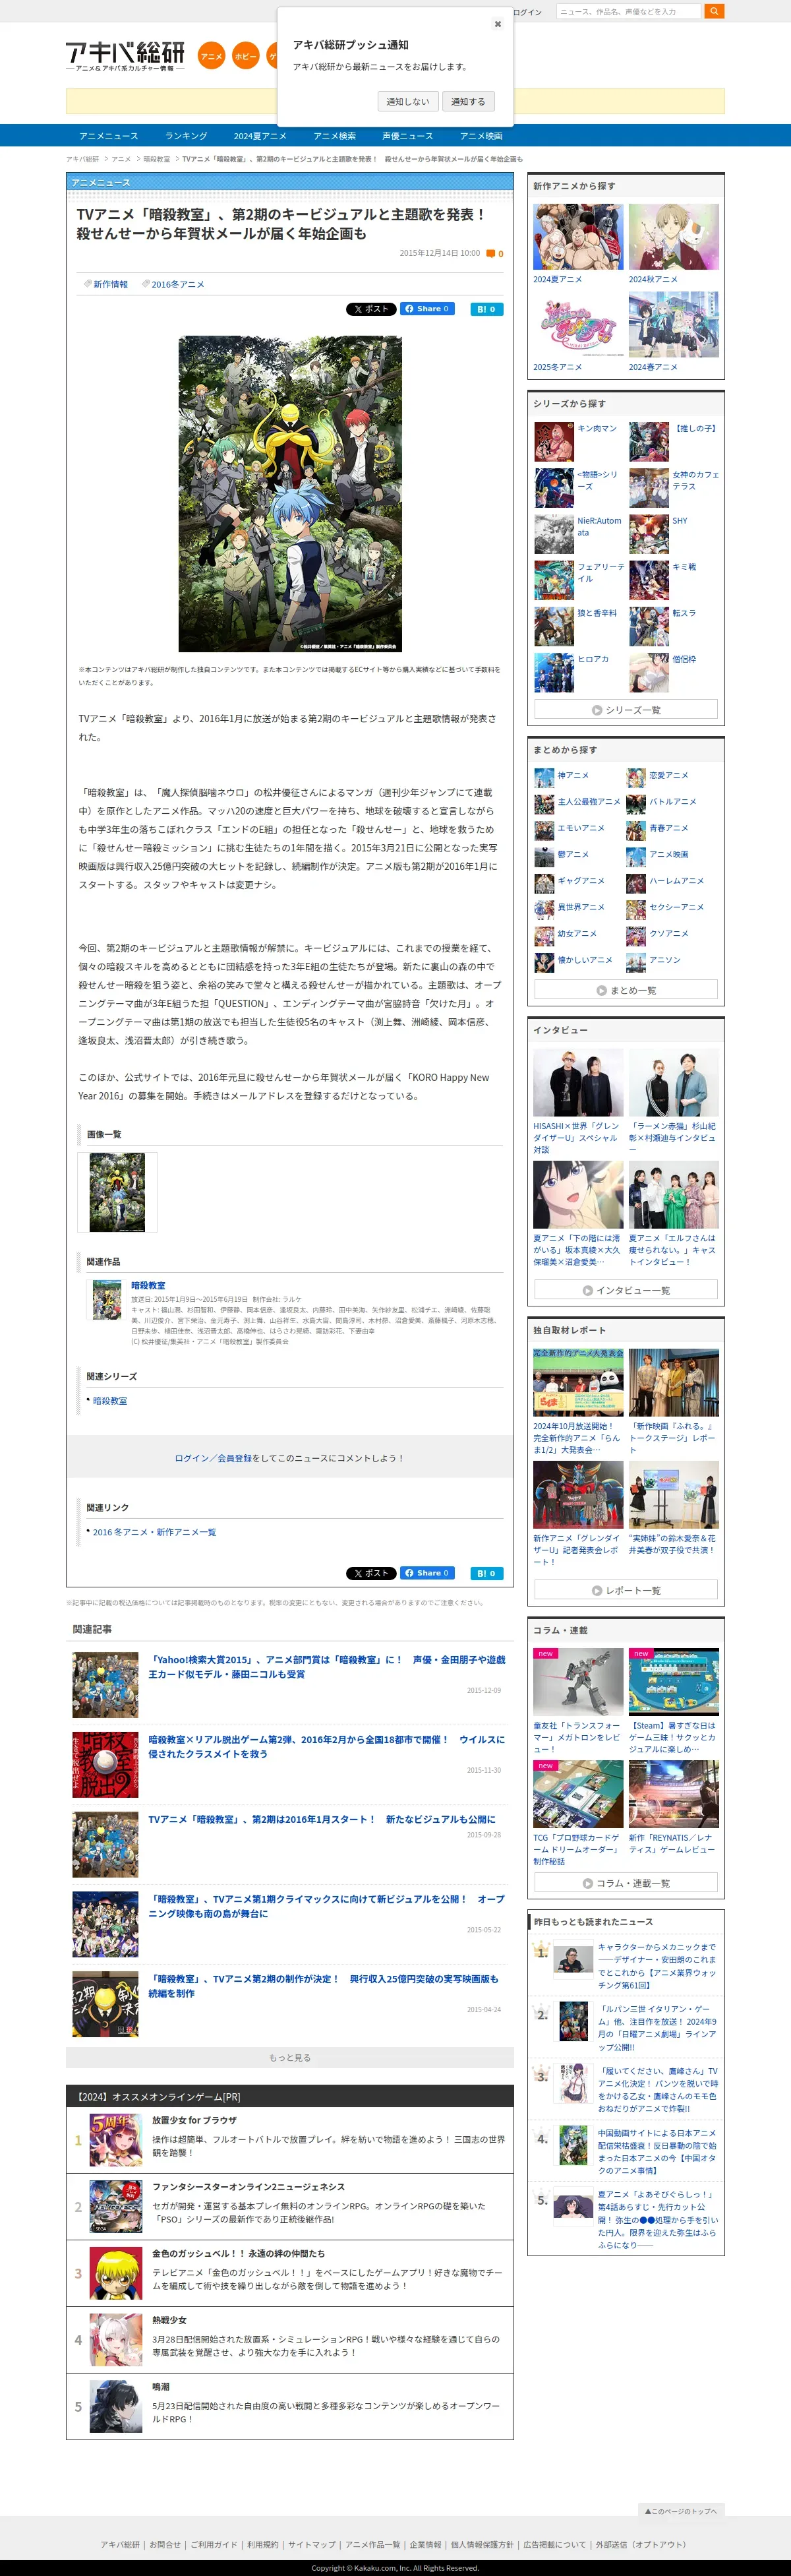Open アニメ検索 nav item
This screenshot has height=2576, width=791.
coord(334,136)
